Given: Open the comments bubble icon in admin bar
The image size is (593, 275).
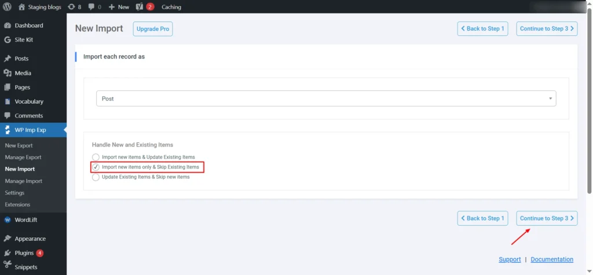Looking at the screenshot, I should pyautogui.click(x=92, y=7).
